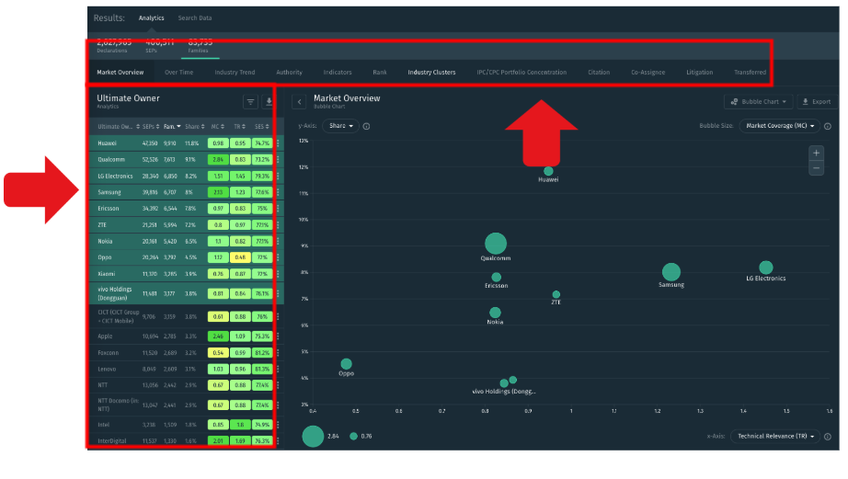Image resolution: width=848 pixels, height=479 pixels.
Task: Open the y-Axis Share dropdown
Action: tap(340, 126)
